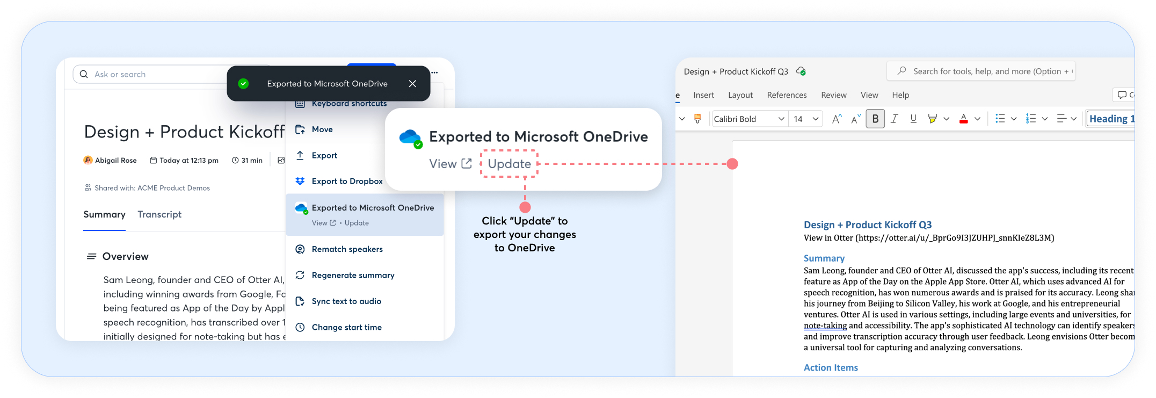This screenshot has height=398, width=1156.
Task: Click the 31 min duration label
Action: click(251, 160)
